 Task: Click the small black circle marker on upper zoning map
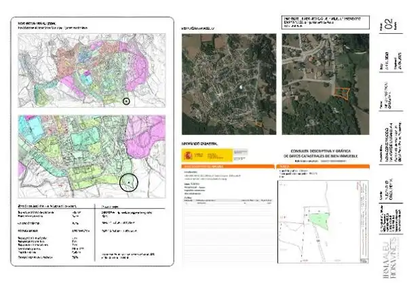126,102
